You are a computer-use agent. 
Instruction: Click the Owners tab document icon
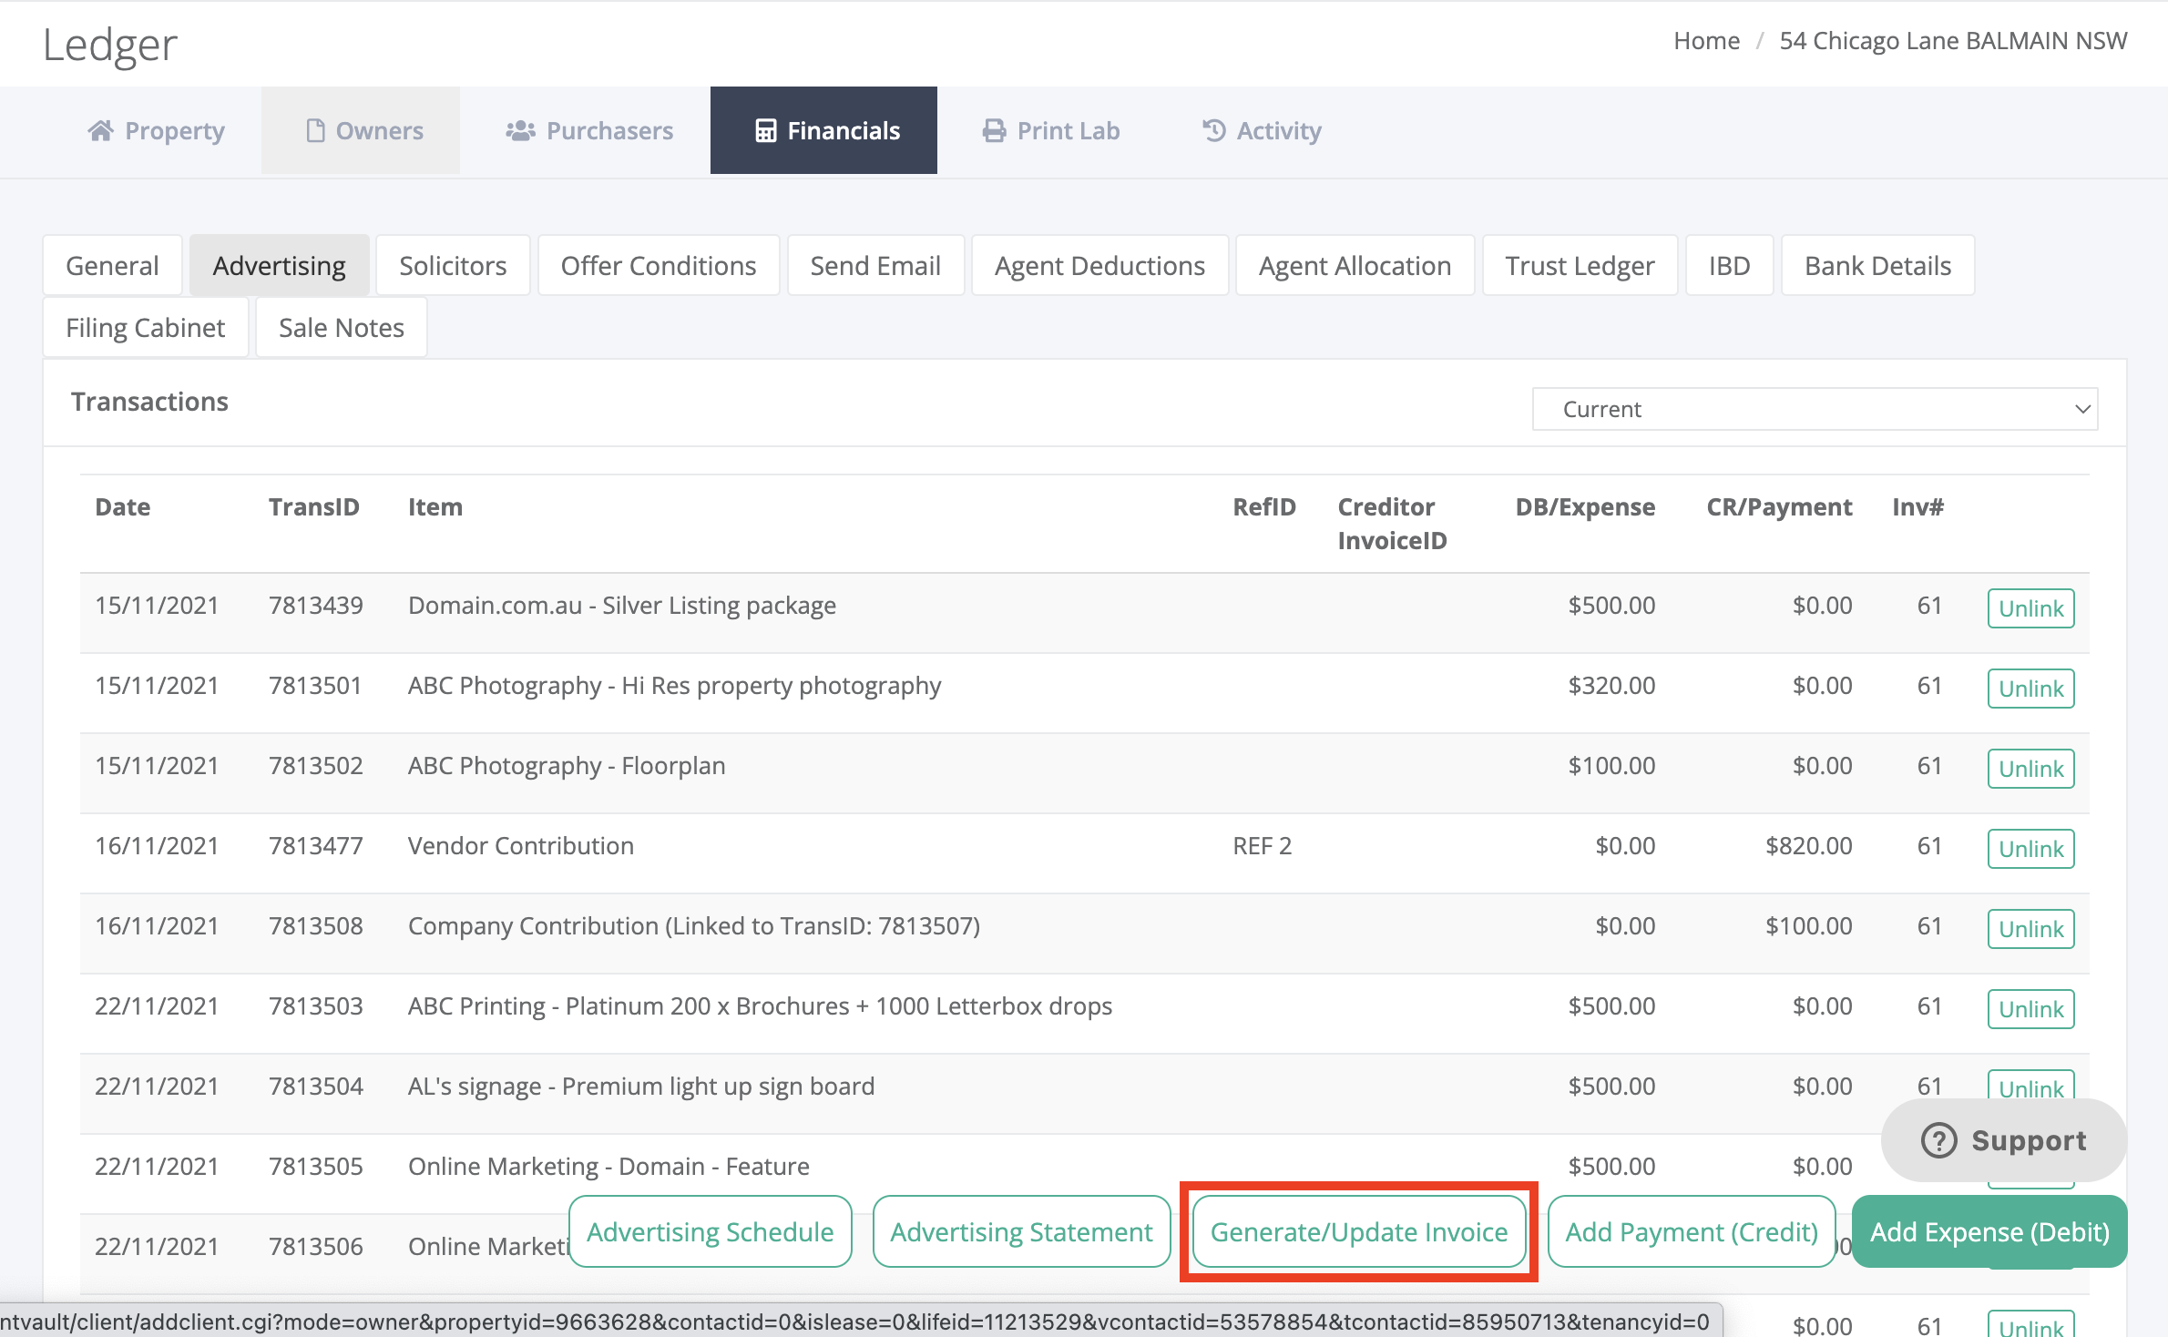click(x=315, y=131)
